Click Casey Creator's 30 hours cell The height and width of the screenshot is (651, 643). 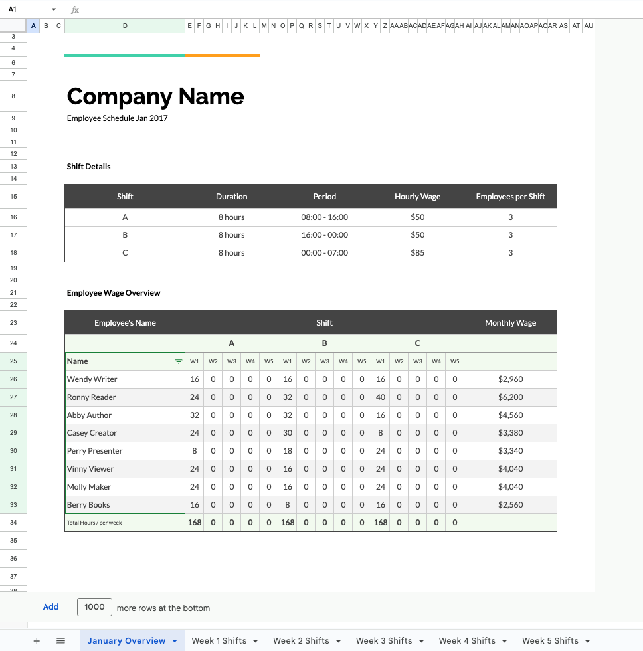pyautogui.click(x=287, y=432)
